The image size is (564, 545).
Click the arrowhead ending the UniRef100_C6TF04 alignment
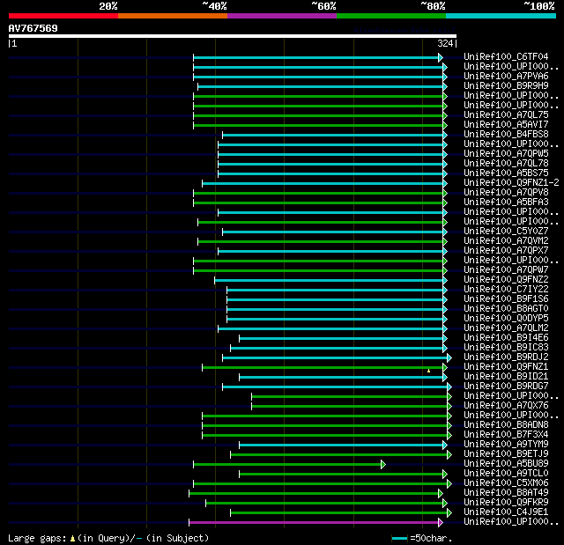(440, 57)
